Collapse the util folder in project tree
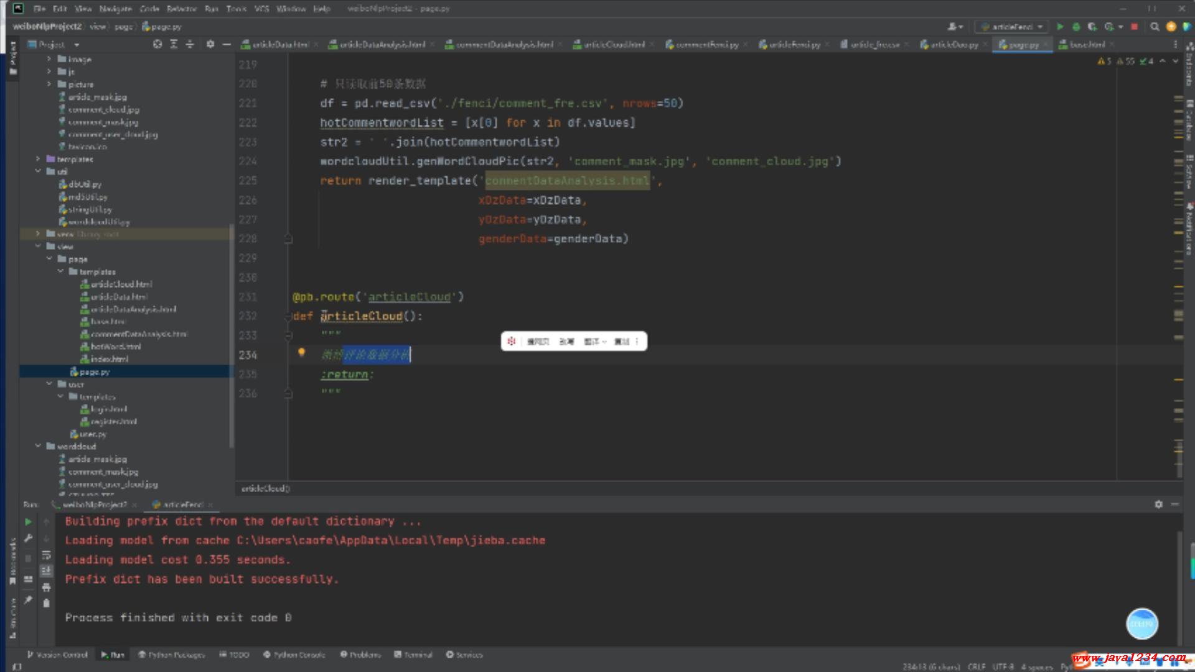 [38, 171]
